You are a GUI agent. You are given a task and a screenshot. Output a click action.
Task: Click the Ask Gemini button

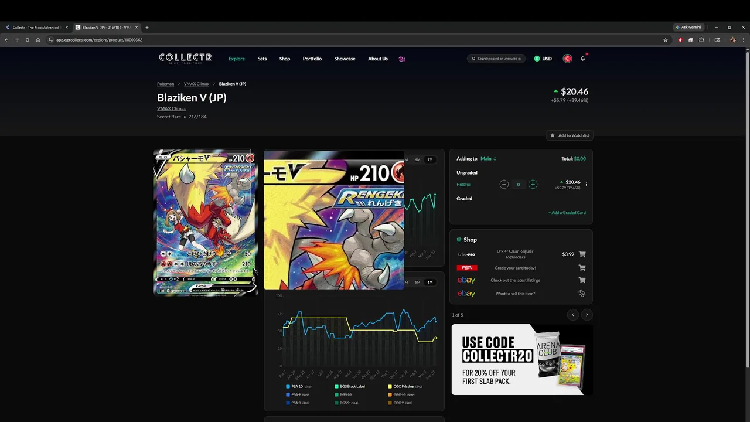[x=688, y=27]
